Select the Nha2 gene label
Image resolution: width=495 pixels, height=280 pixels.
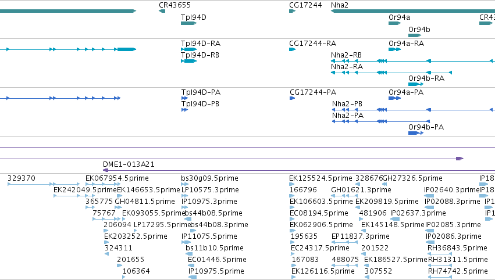point(339,5)
